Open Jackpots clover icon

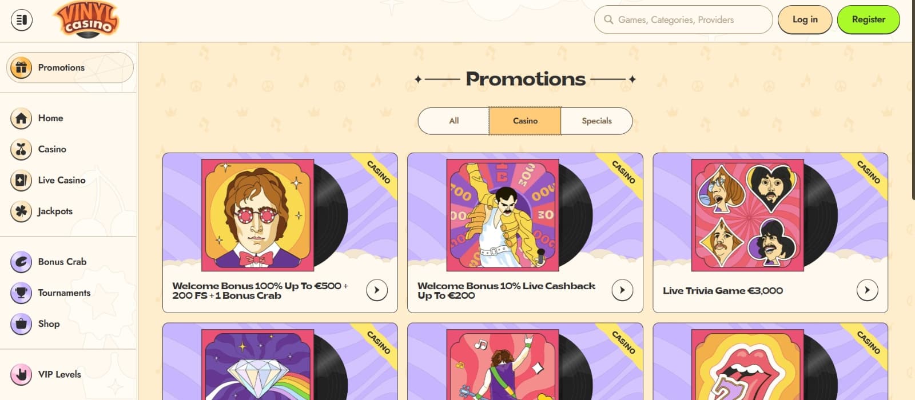pos(21,211)
